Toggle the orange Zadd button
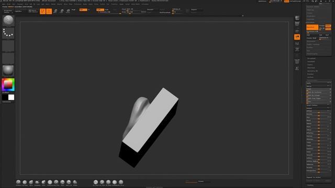 [100, 9]
